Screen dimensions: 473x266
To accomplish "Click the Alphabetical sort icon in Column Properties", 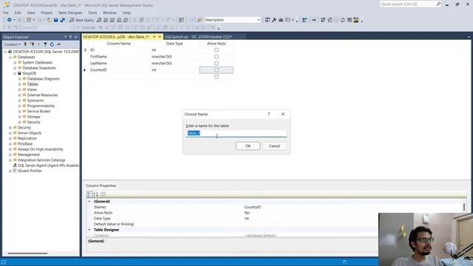I will click(96, 194).
